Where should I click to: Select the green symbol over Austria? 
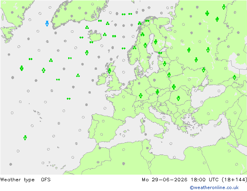coord(157,92)
